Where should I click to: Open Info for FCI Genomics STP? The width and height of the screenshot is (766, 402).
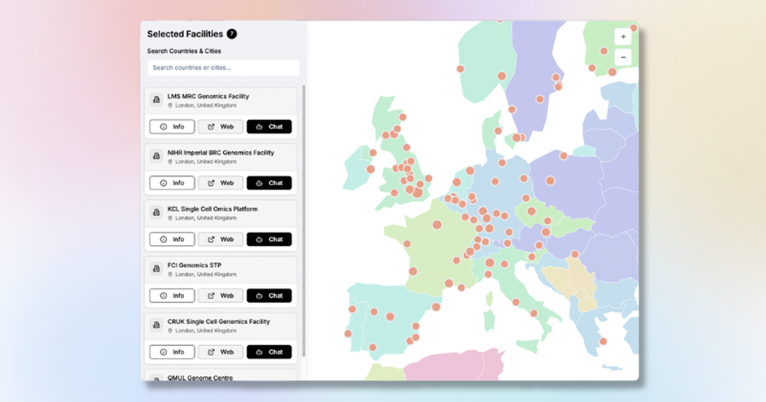pyautogui.click(x=172, y=295)
